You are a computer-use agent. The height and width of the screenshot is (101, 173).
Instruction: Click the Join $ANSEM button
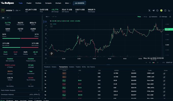tap(79, 3)
